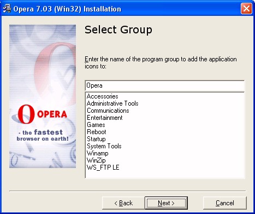
Task: Proceed with the Next button
Action: pos(166,203)
